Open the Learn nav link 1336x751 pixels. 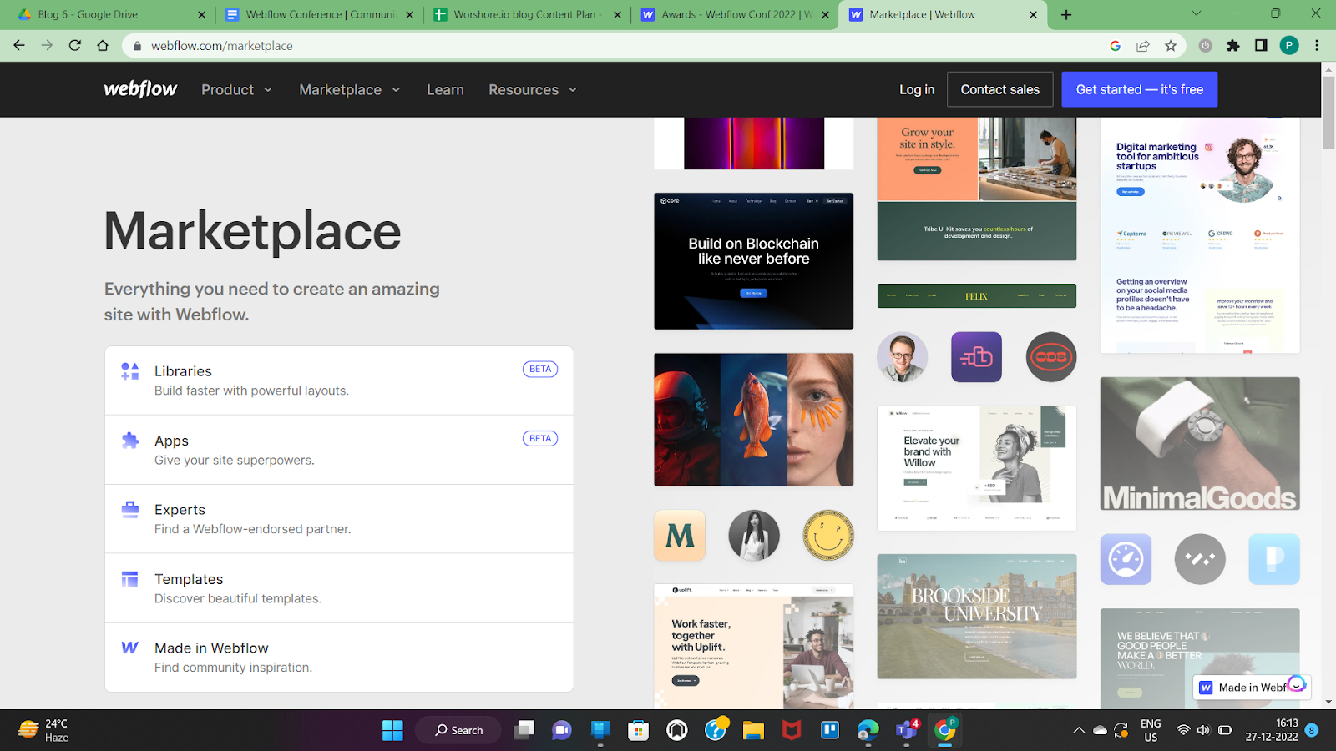point(445,89)
